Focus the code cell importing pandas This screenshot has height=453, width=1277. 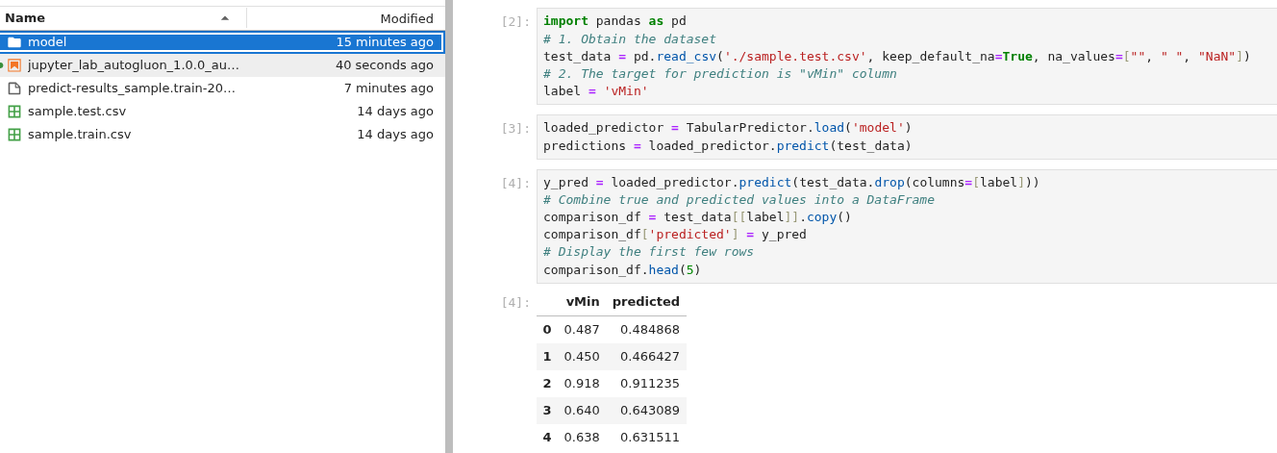[x=904, y=56]
